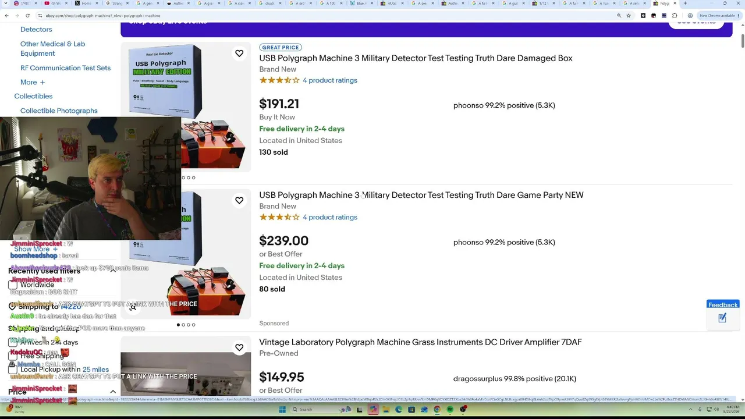Viewport: 745px width, 419px height.
Task: View product ratings for the $239.00 listing
Action: pos(330,217)
